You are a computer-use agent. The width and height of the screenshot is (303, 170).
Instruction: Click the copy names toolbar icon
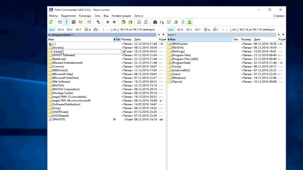pyautogui.click(x=176, y=22)
